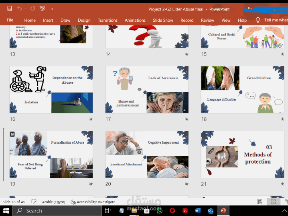Click the PowerPoint taskbar icon
Image resolution: width=288 pixels, height=216 pixels.
223,210
